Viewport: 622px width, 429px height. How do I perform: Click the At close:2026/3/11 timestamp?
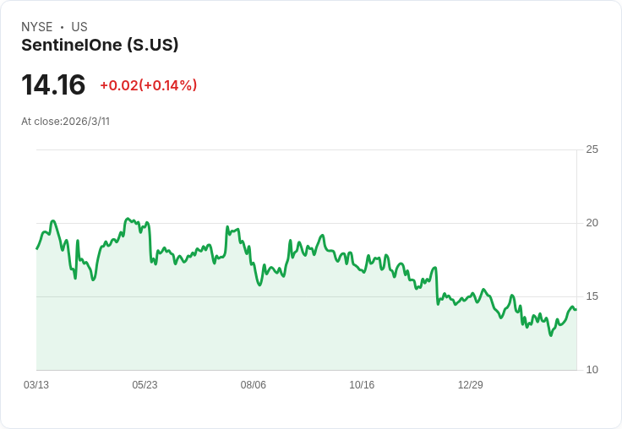[65, 122]
